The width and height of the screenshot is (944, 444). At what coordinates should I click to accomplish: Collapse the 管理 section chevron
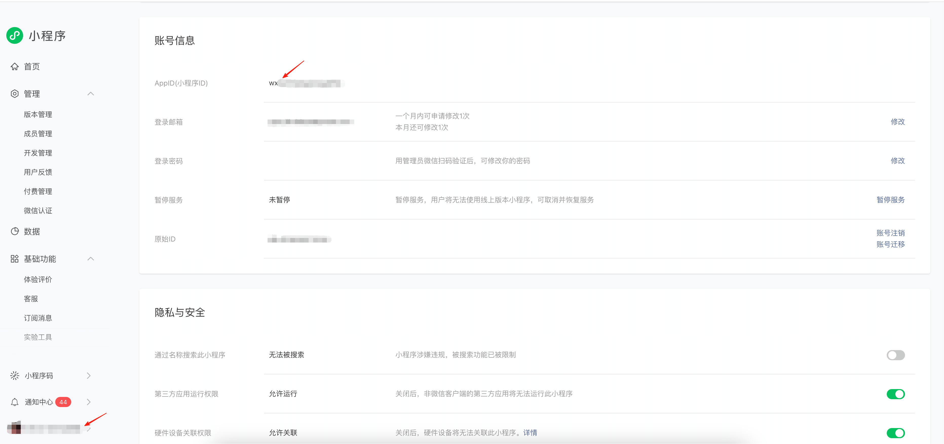[x=90, y=94]
